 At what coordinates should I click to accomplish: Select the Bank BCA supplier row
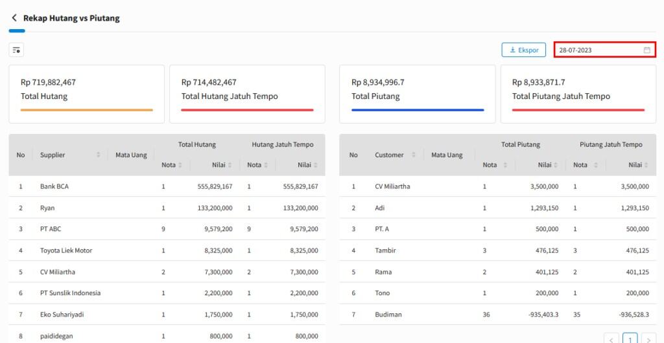(167, 186)
